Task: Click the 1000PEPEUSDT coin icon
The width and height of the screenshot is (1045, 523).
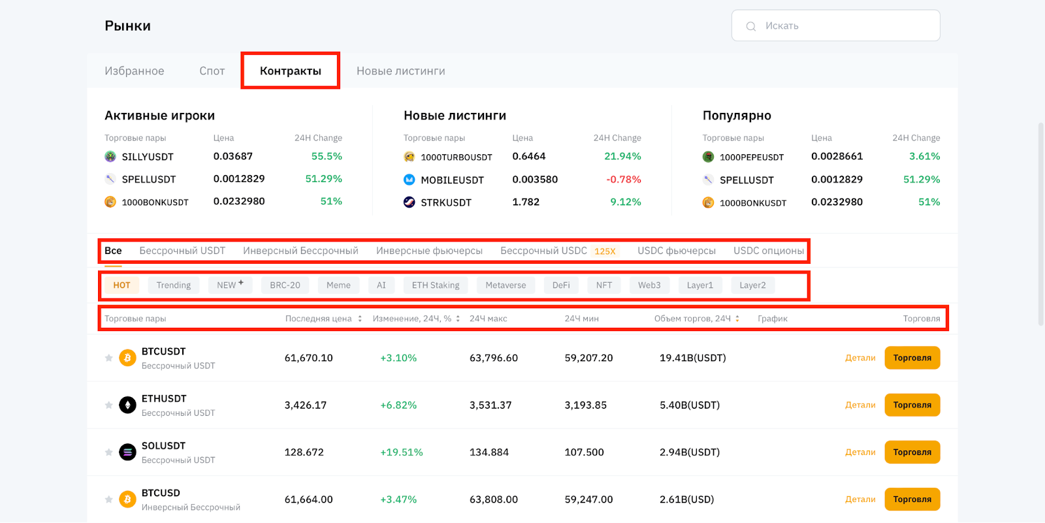Action: tap(709, 157)
